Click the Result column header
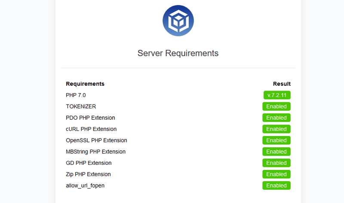Viewport: 344px width, 203px height. tap(282, 84)
